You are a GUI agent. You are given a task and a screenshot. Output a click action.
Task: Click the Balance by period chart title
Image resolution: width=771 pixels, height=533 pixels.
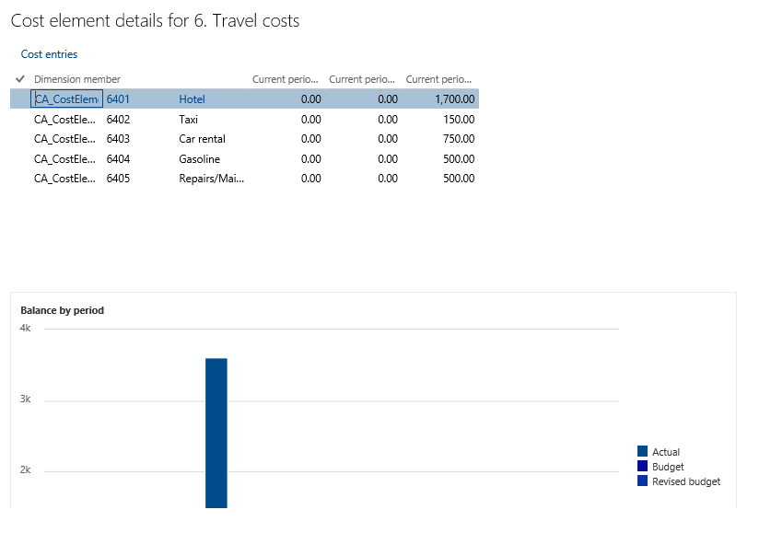[63, 310]
